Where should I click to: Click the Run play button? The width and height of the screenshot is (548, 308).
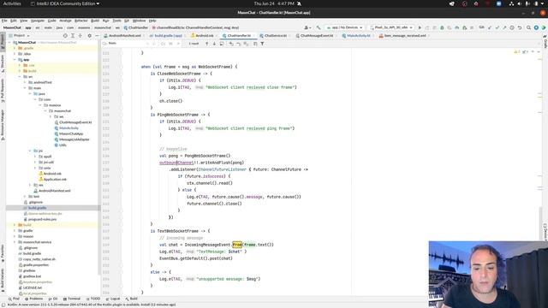point(420,27)
